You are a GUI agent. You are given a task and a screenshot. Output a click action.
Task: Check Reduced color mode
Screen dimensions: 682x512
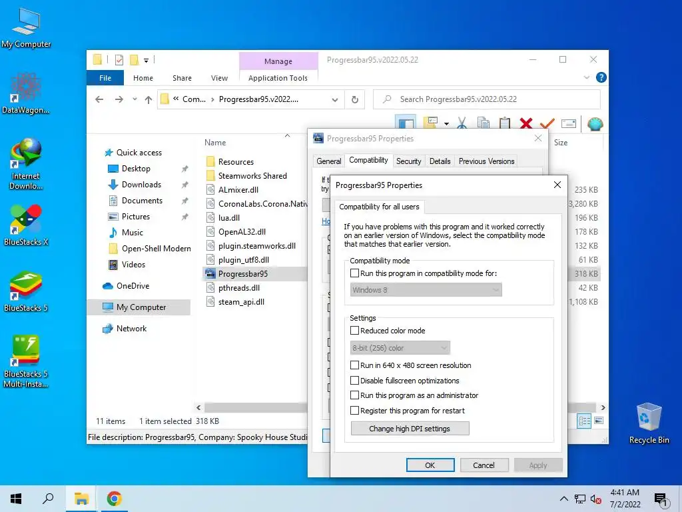click(354, 331)
